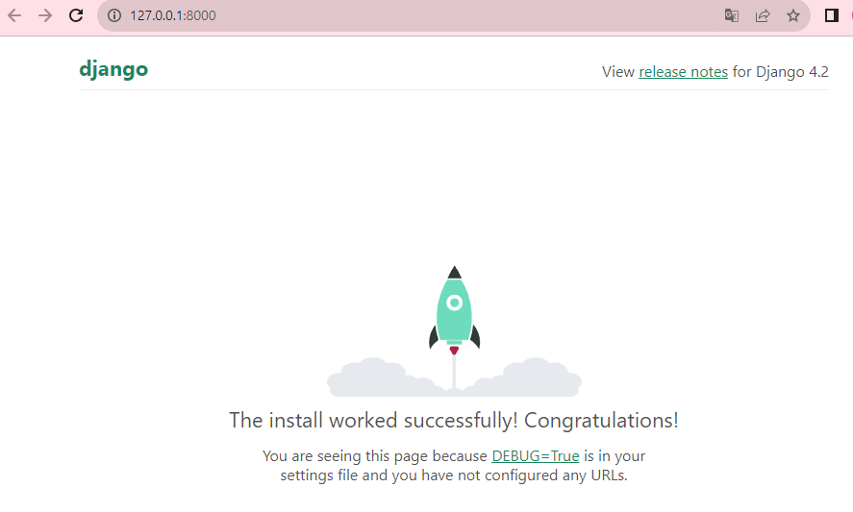Click the 'The install worked successfully! Congratulations!' heading
This screenshot has width=853, height=512.
click(454, 420)
